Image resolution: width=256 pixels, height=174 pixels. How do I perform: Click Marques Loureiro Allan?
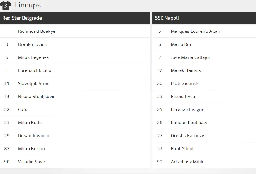(x=195, y=31)
